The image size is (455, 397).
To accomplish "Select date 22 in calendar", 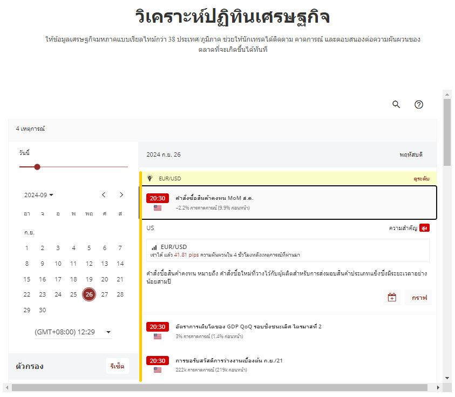I will (x=26, y=294).
